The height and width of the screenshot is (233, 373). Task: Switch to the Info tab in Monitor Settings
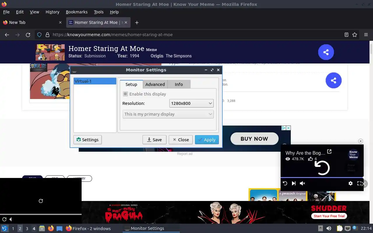click(179, 84)
